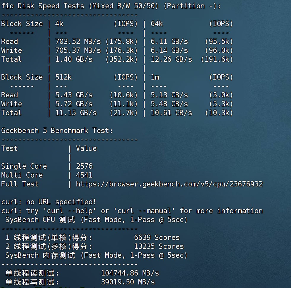Click the SysBench CPU 测试 heading

pos(96,220)
